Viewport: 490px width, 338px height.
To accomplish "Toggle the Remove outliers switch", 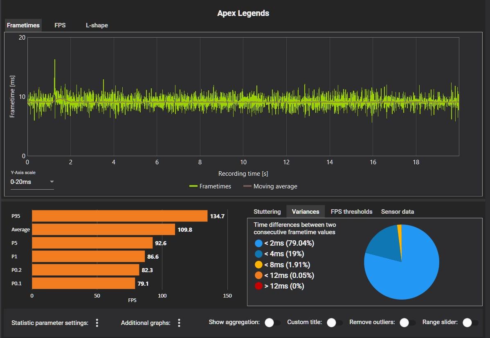I will point(407,322).
